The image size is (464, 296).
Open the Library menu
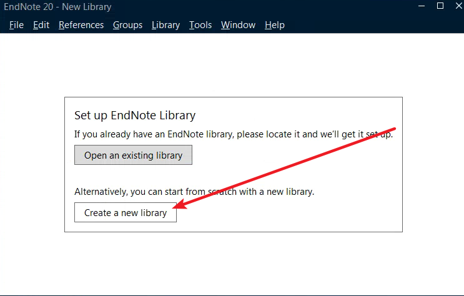(x=165, y=25)
